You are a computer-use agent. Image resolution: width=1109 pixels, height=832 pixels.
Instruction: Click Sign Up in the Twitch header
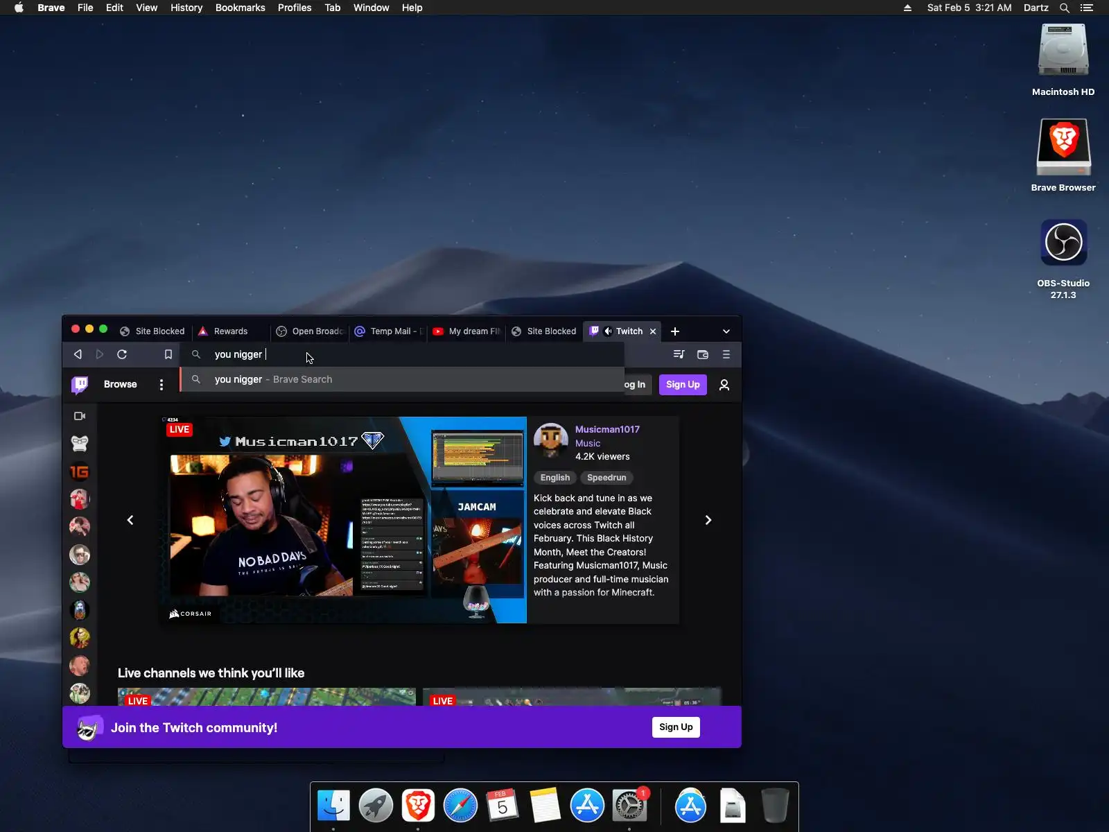pos(683,385)
